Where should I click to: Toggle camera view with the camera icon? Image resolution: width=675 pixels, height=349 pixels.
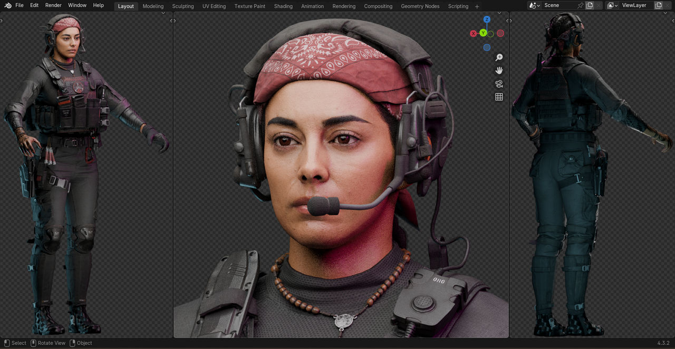499,84
